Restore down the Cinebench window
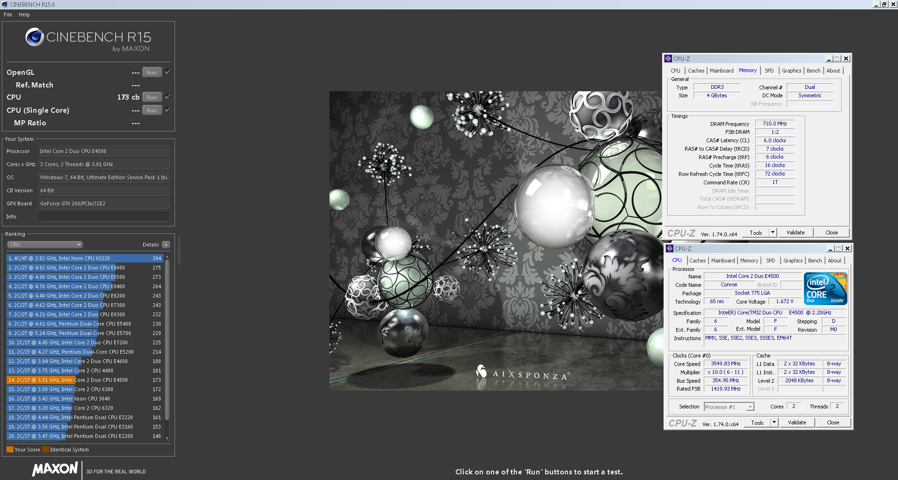 click(x=884, y=4)
